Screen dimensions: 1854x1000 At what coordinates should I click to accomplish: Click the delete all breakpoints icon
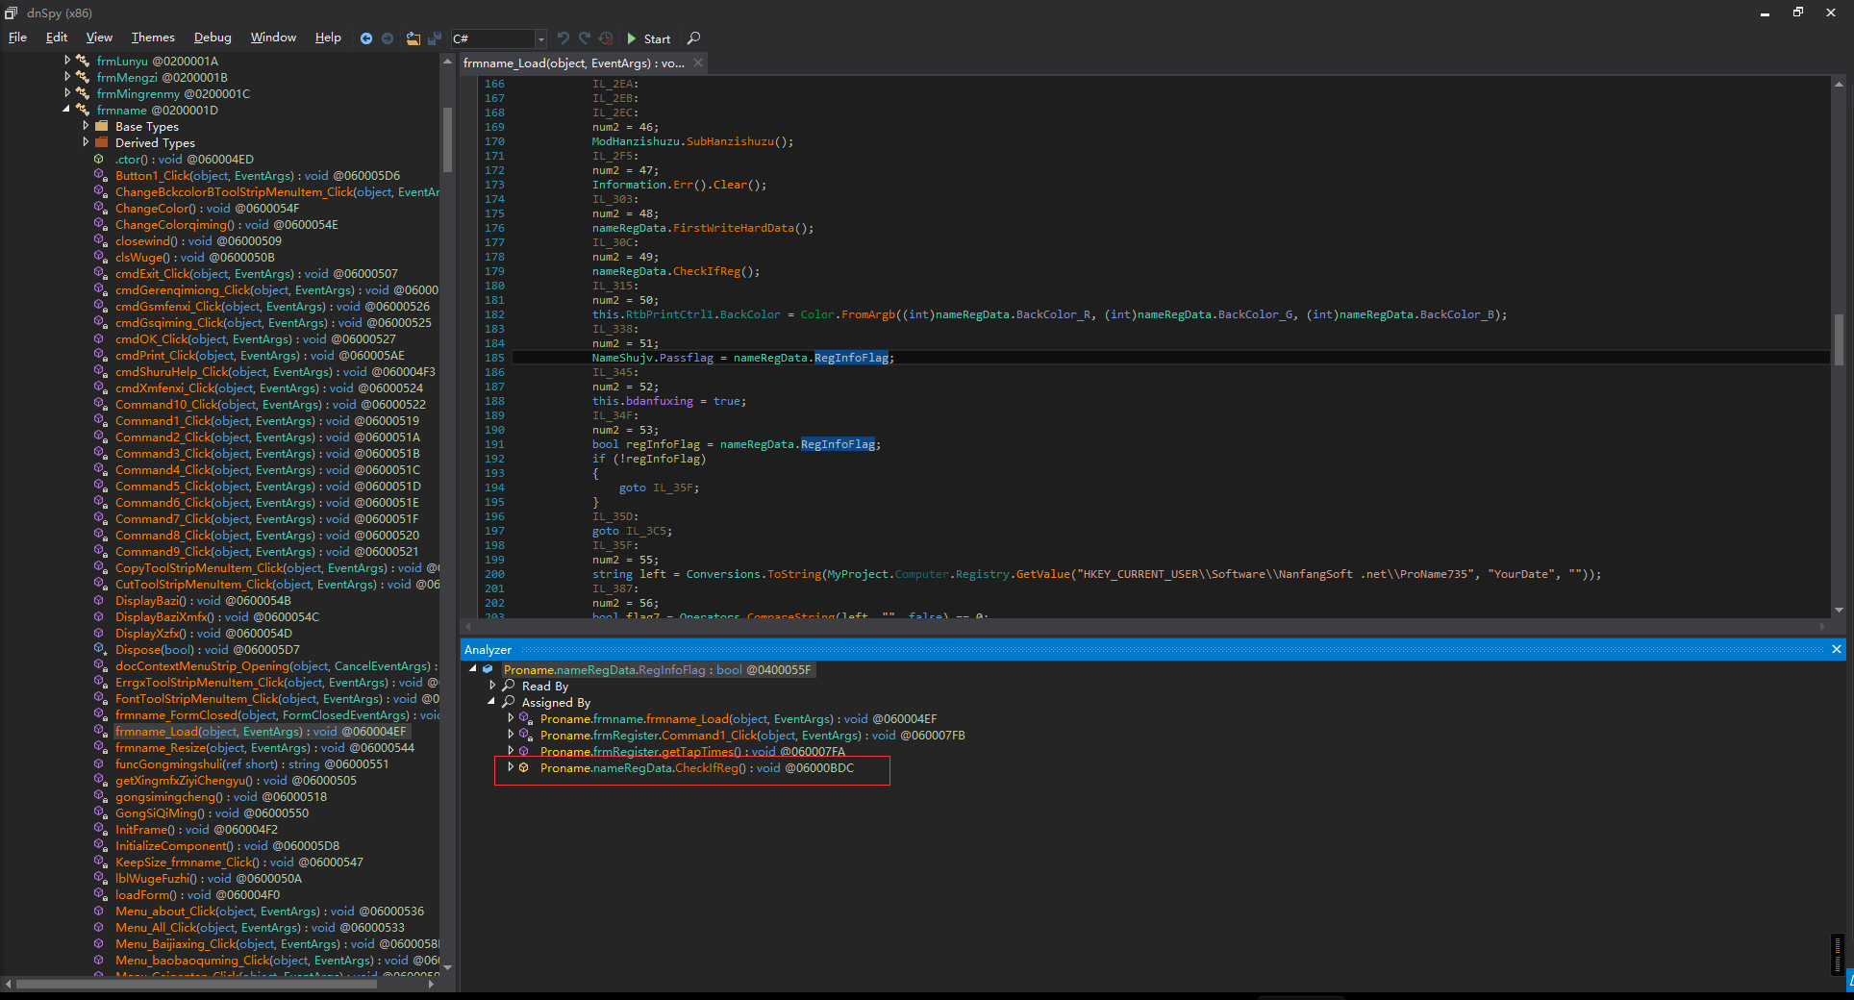[606, 38]
